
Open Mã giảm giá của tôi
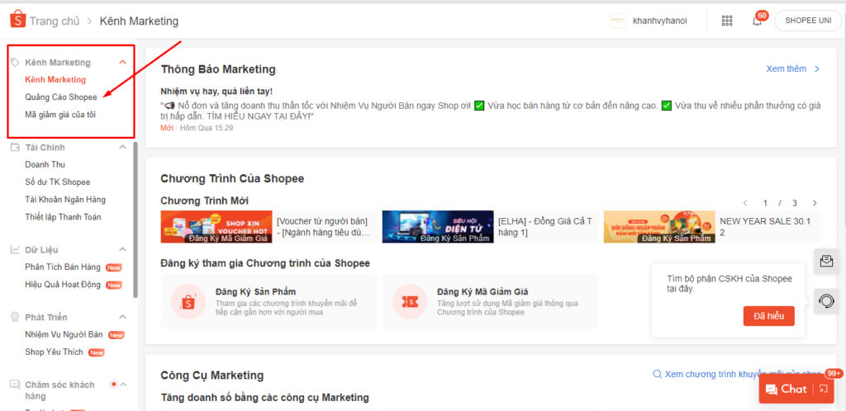point(59,115)
